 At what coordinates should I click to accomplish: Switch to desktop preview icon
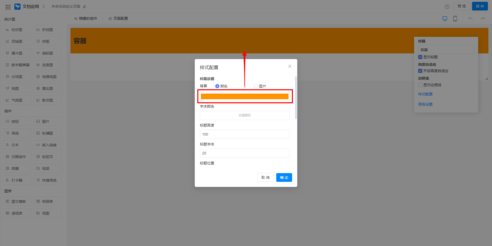coord(445,19)
